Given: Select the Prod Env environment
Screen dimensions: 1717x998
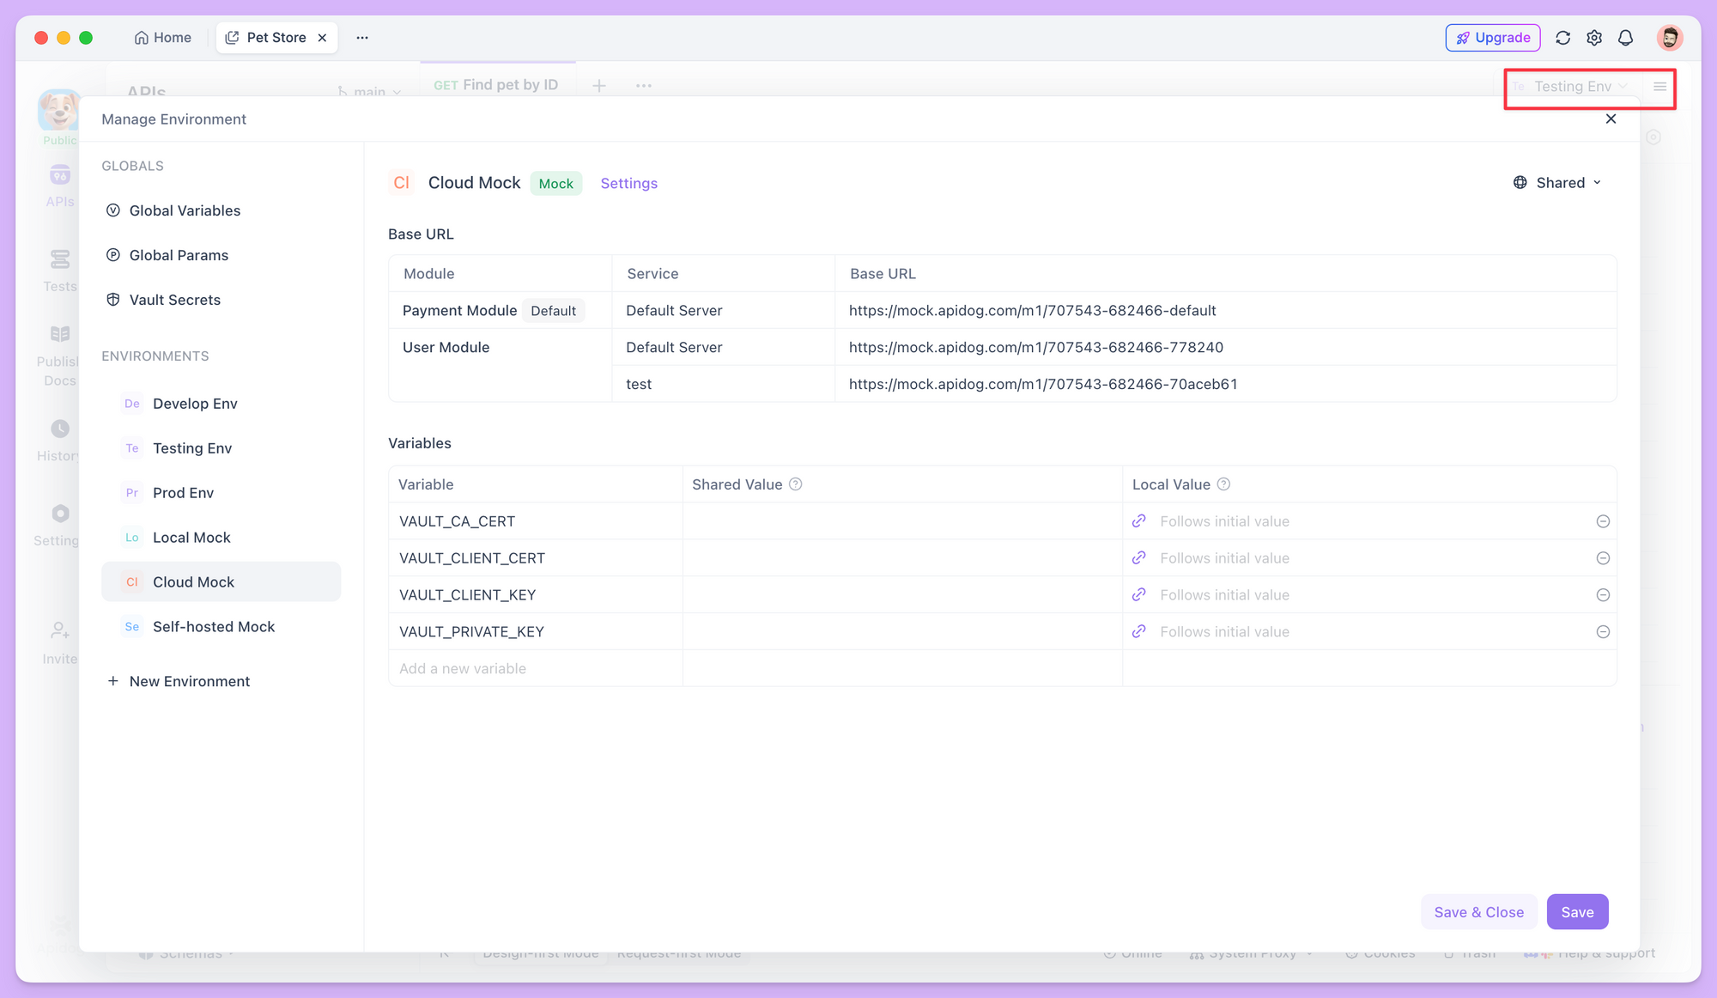Looking at the screenshot, I should [221, 493].
